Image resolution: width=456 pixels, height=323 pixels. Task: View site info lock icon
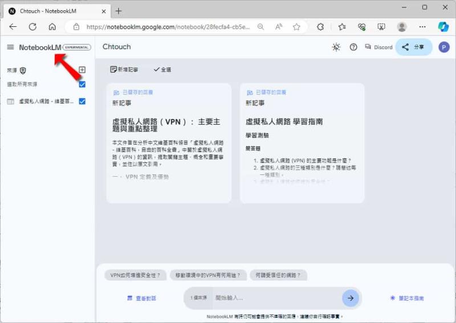point(76,27)
